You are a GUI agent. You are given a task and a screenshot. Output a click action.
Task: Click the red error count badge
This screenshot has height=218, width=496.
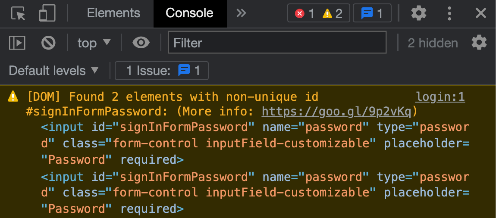(305, 14)
